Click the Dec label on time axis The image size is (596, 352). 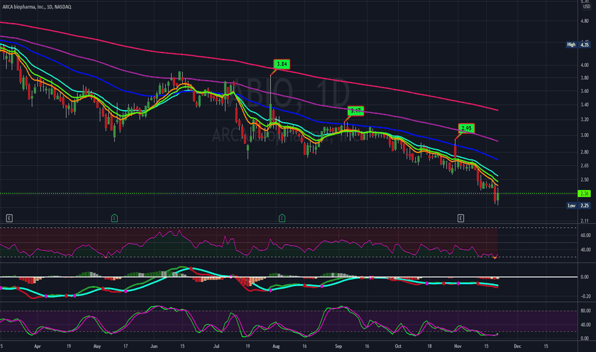517,346
